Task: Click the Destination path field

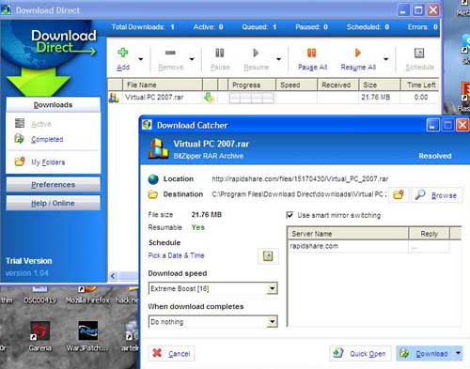Action: [299, 194]
